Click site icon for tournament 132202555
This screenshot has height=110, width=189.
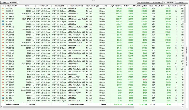(3, 9)
